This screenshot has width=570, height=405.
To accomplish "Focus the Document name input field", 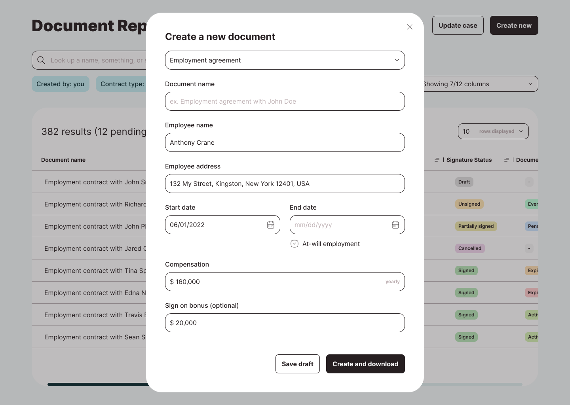I will (x=285, y=101).
